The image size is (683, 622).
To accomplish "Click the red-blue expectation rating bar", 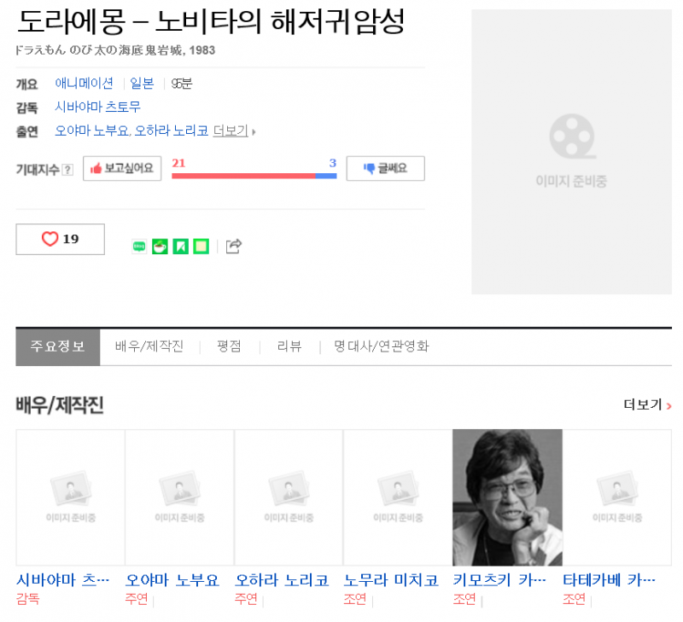I will 254,175.
